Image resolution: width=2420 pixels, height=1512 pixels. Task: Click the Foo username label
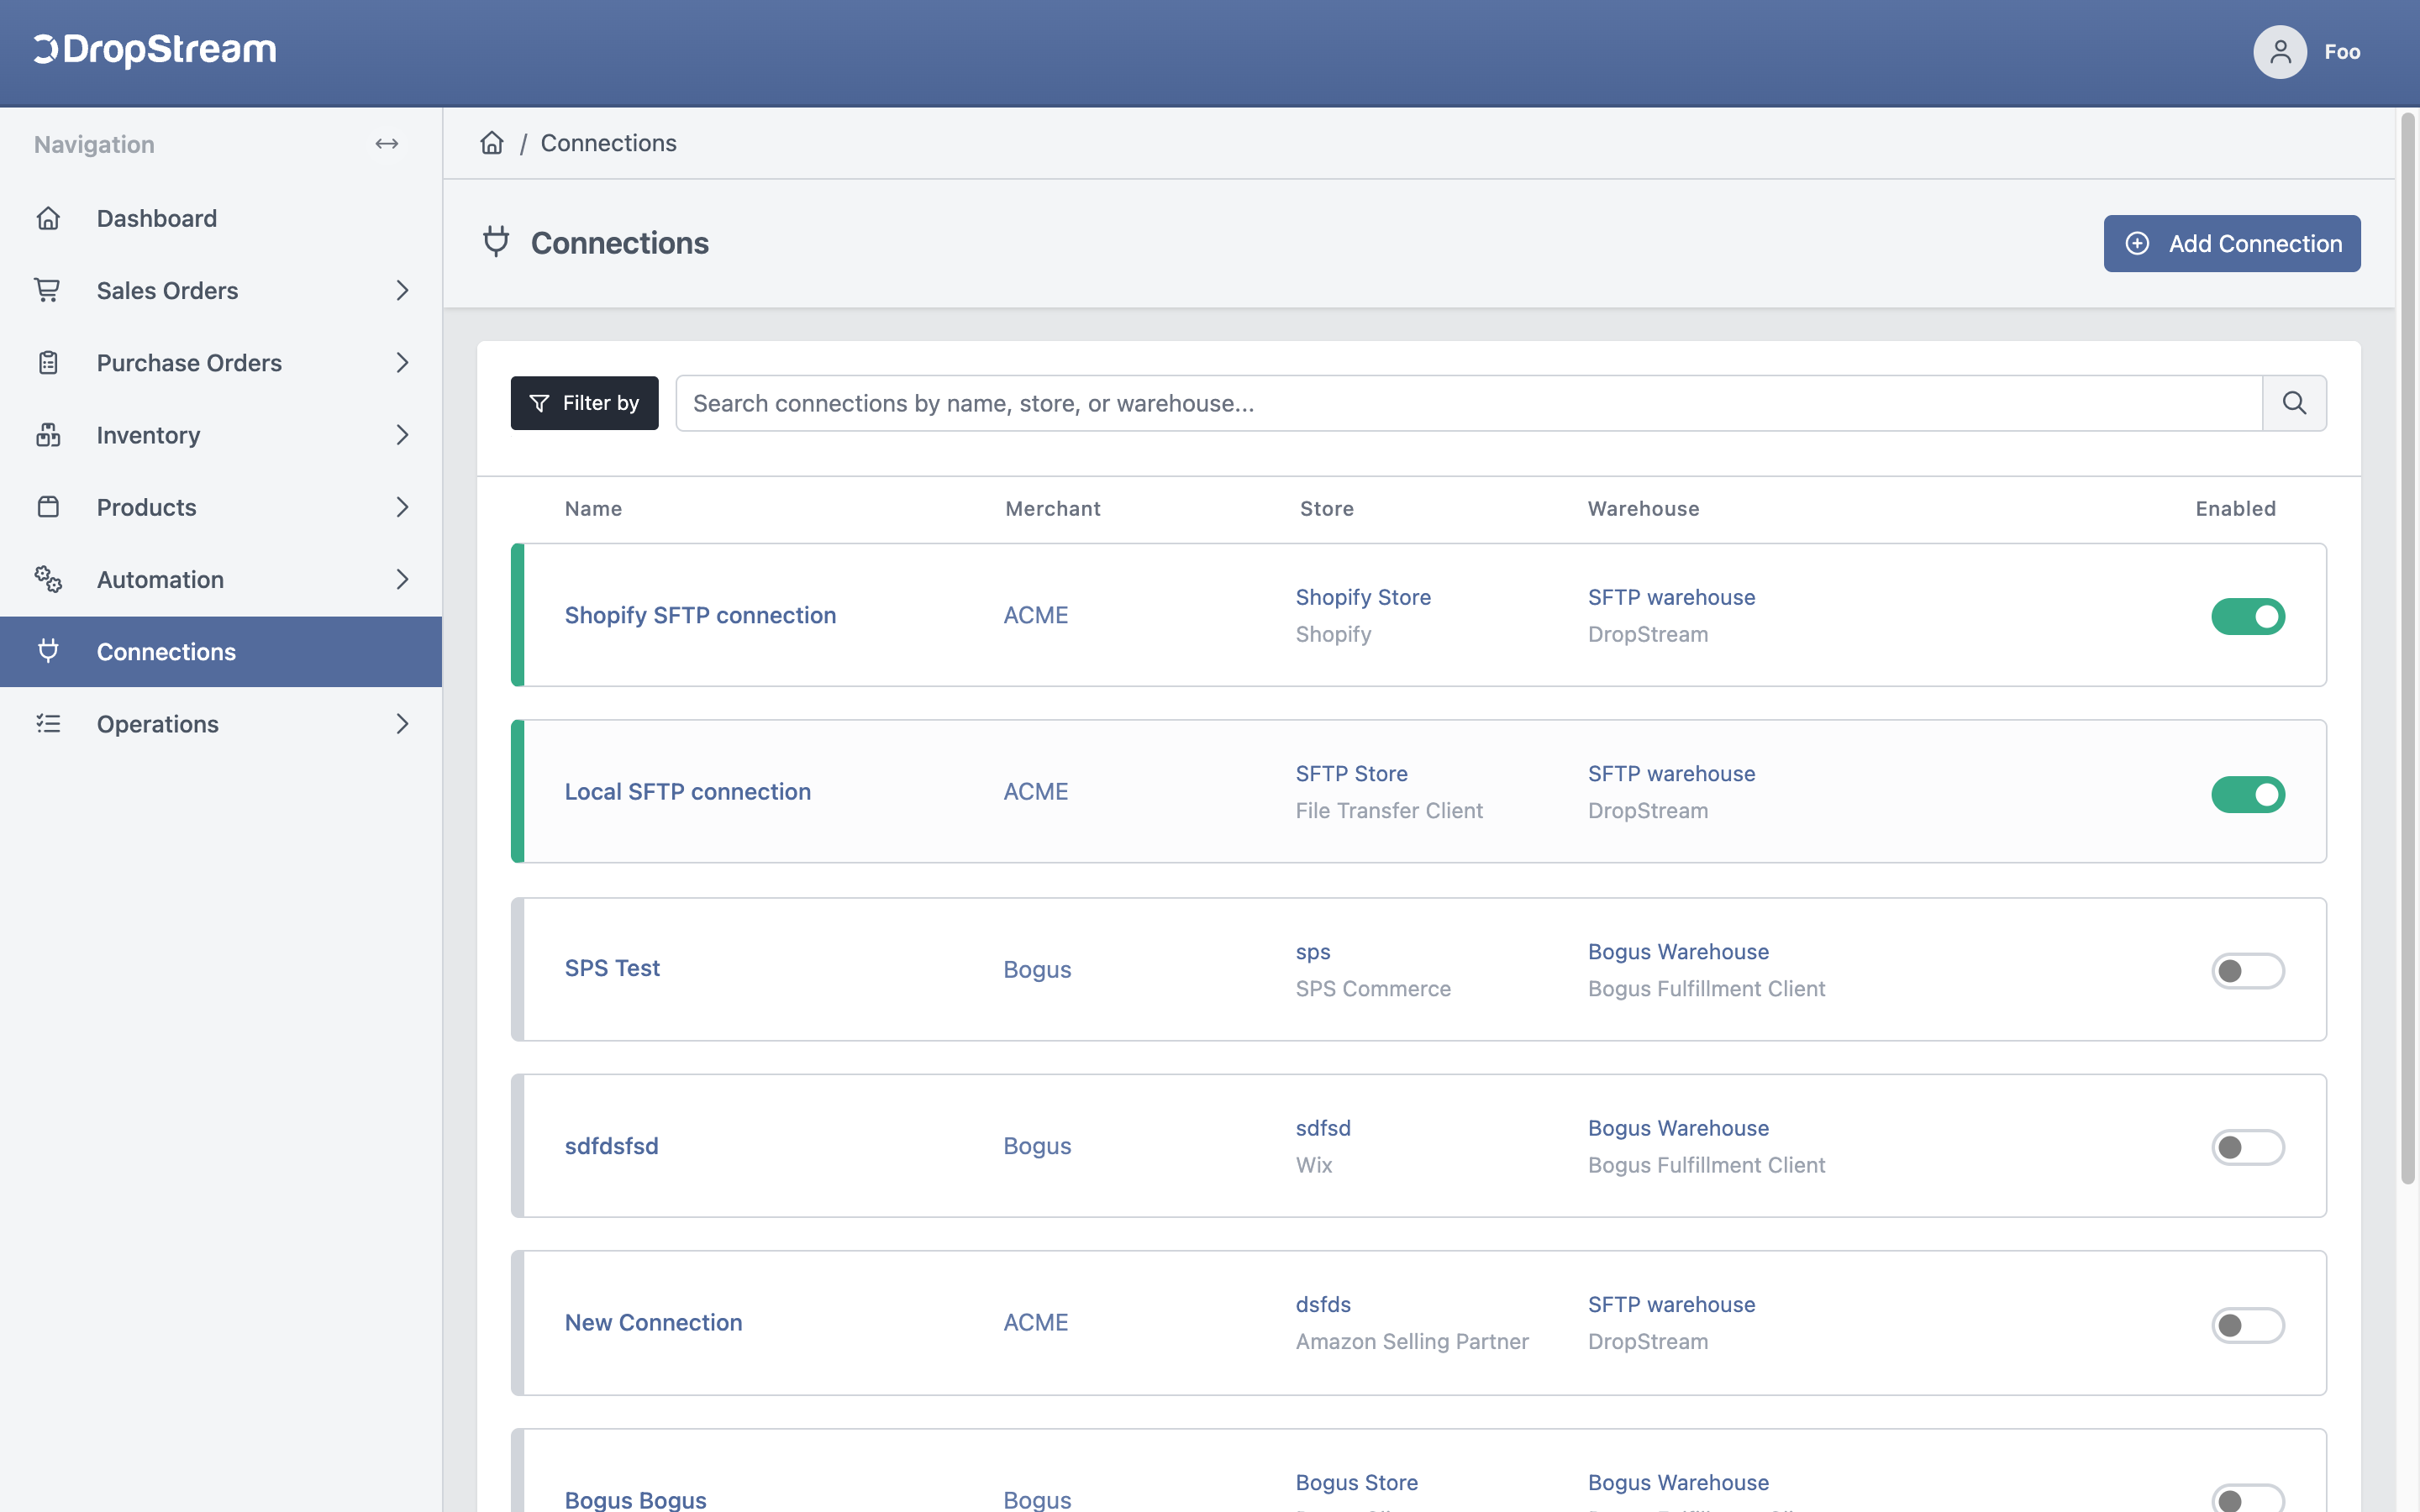(2342, 52)
